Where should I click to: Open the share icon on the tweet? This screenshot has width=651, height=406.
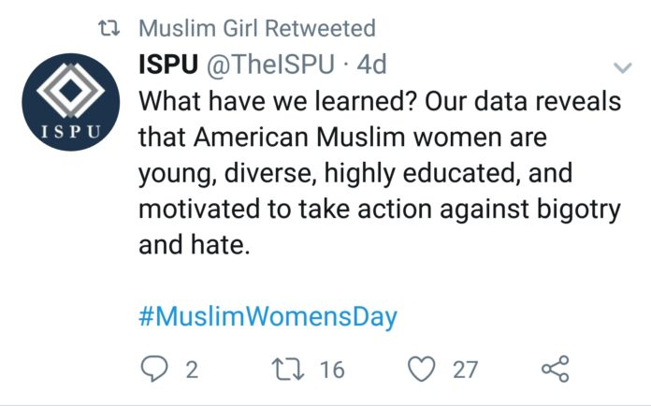pos(555,369)
